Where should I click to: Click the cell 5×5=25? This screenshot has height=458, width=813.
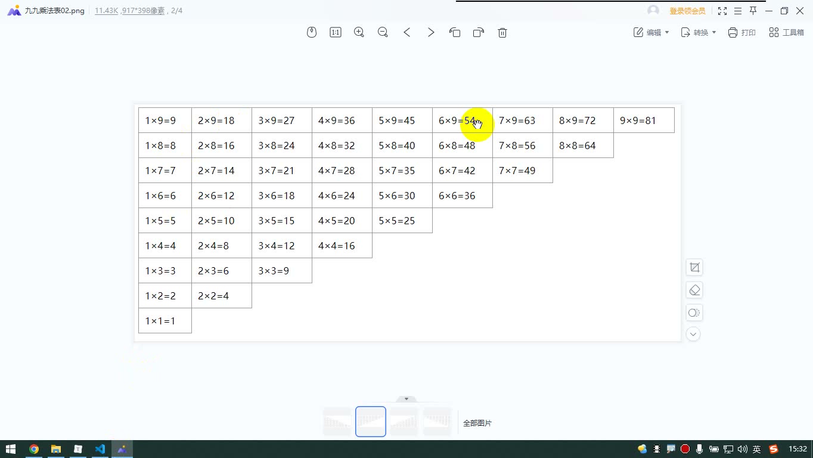pyautogui.click(x=402, y=221)
